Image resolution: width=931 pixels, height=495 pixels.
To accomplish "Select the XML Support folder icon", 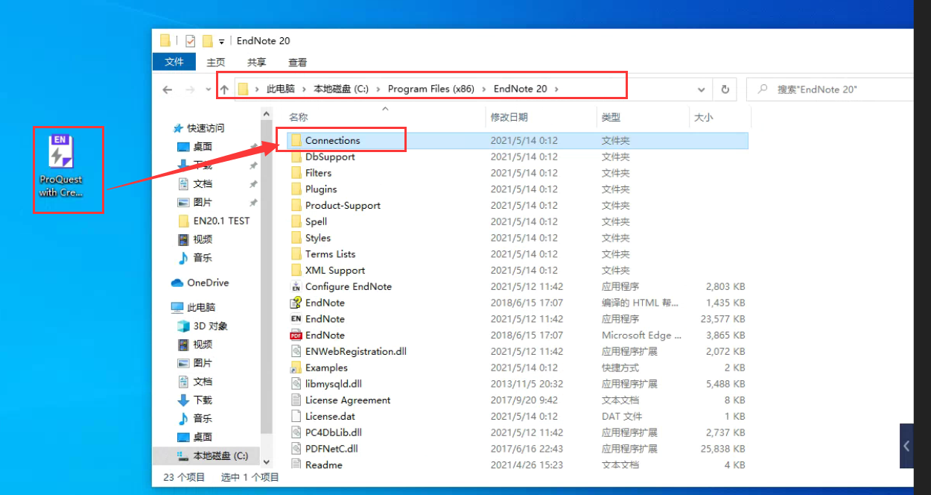I will tap(296, 271).
